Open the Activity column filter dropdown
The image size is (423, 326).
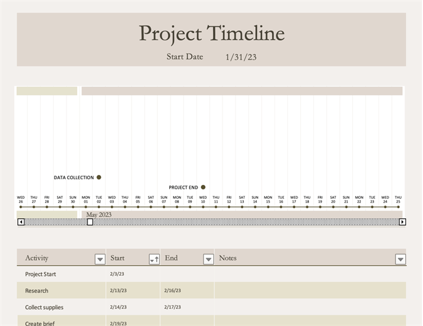[x=100, y=259]
